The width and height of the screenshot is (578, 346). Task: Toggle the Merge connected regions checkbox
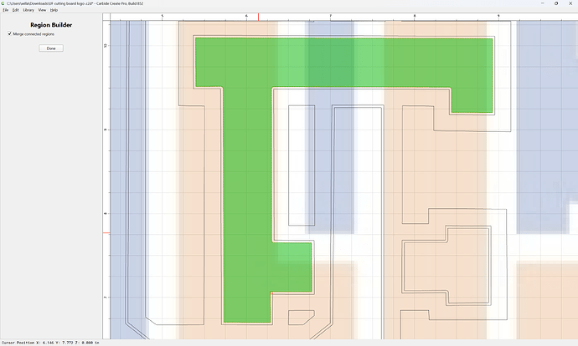click(9, 33)
